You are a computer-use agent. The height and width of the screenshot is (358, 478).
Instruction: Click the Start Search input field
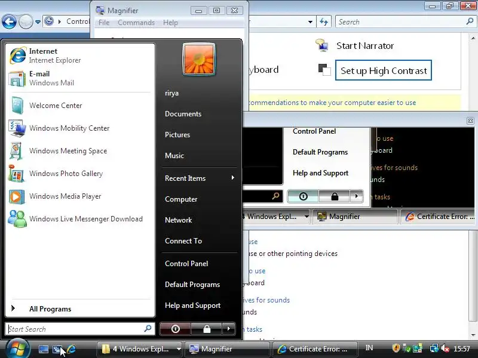coord(80,329)
